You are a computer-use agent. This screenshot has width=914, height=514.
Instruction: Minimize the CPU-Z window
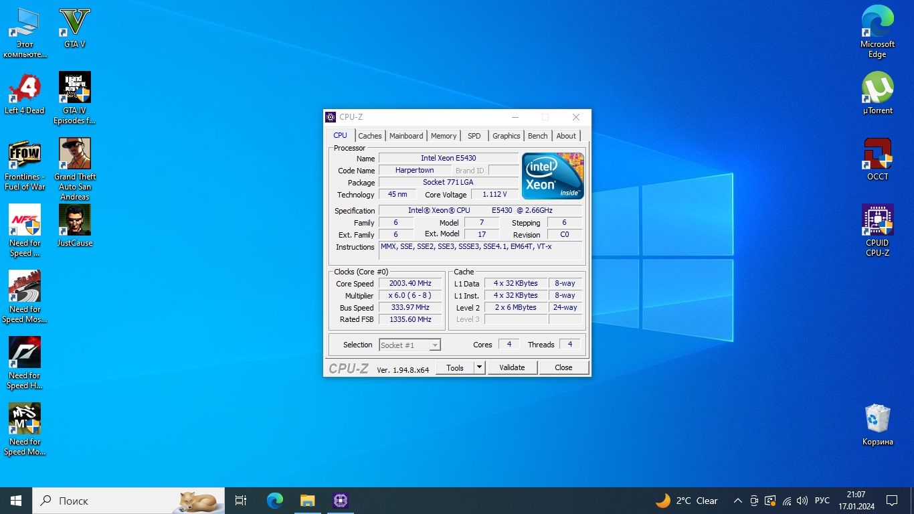pos(514,117)
